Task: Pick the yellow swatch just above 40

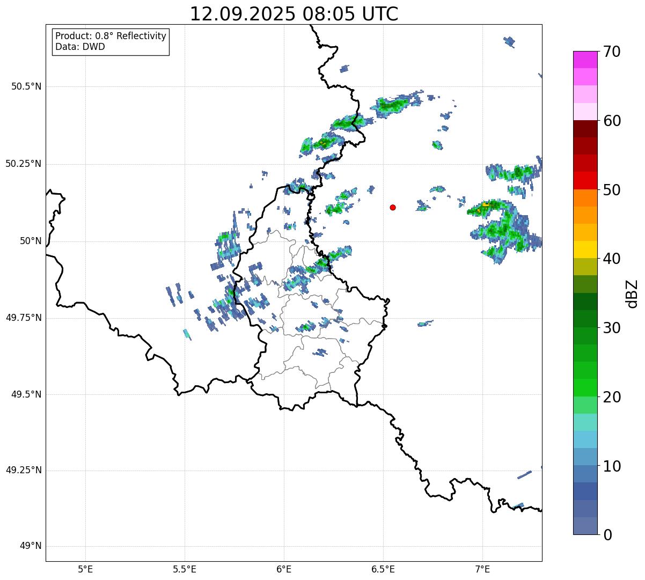Action: click(585, 249)
